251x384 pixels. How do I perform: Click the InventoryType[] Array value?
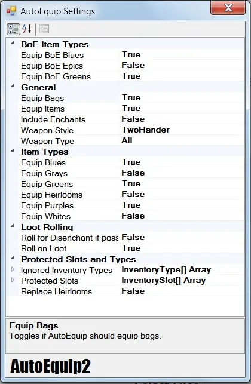pyautogui.click(x=166, y=270)
